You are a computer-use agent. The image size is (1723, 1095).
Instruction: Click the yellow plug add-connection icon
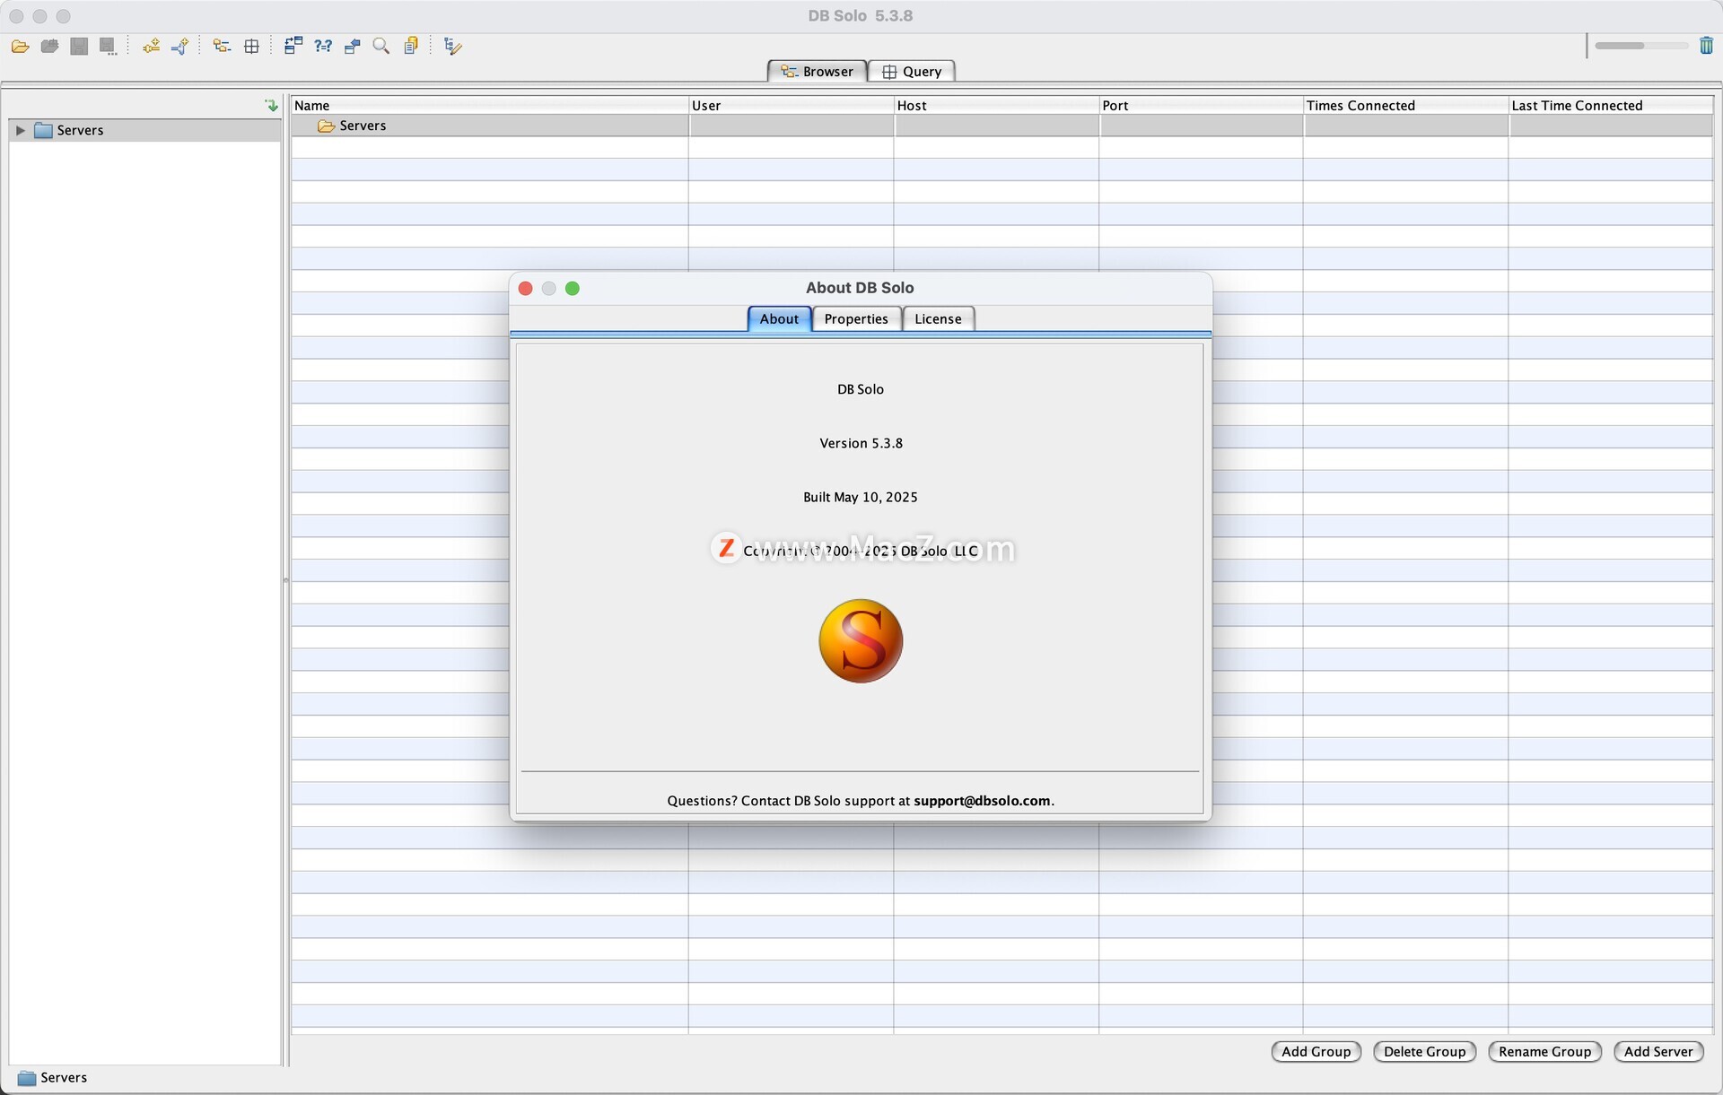151,46
